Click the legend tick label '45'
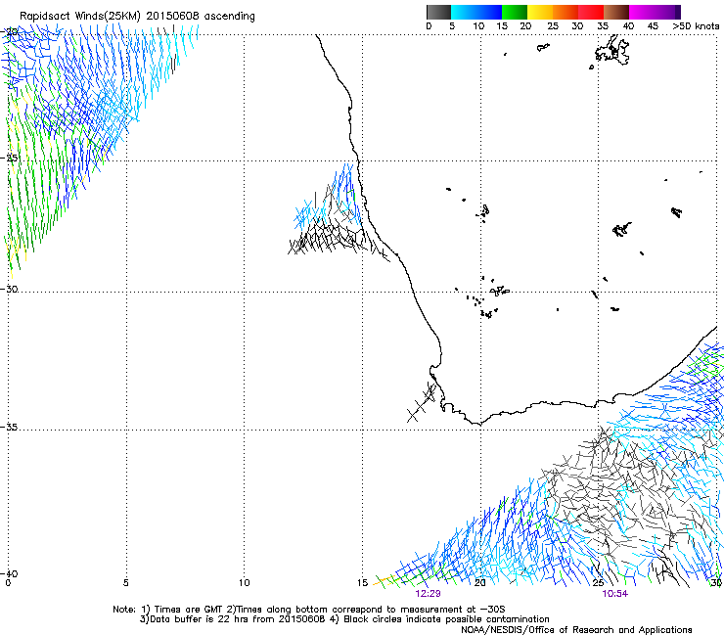 pyautogui.click(x=653, y=26)
